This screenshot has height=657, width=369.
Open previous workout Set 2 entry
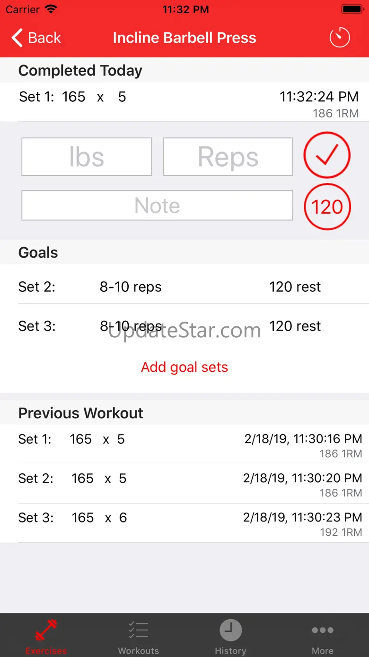tap(184, 484)
